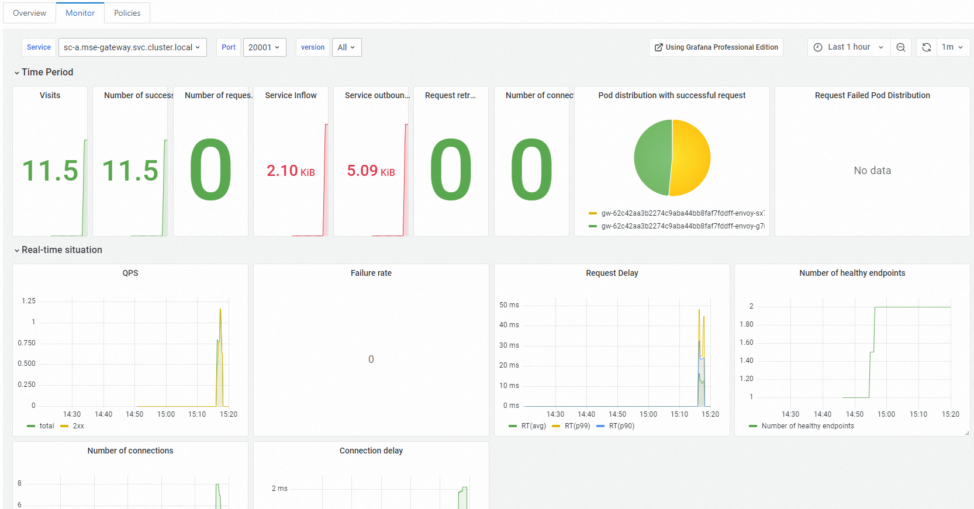Screen dimensions: 974x509
Task: Switch to the Policies tab
Action: (x=127, y=13)
